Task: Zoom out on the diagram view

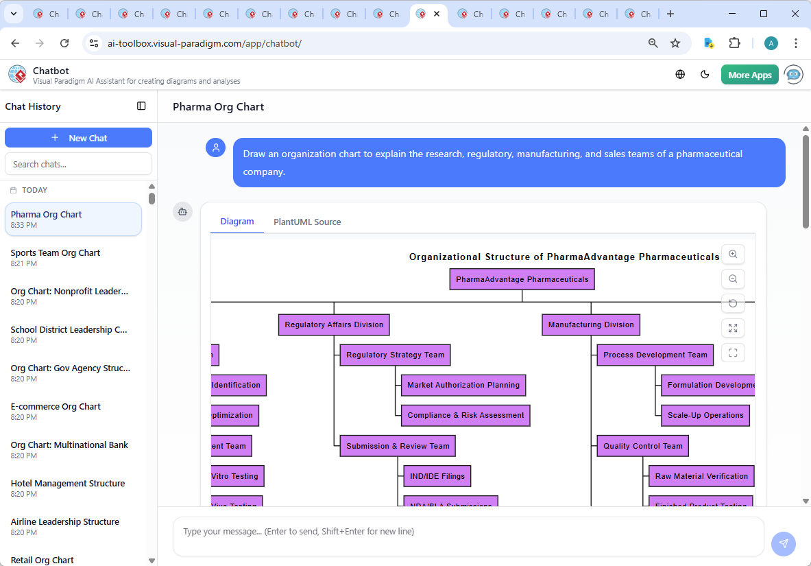Action: [733, 279]
